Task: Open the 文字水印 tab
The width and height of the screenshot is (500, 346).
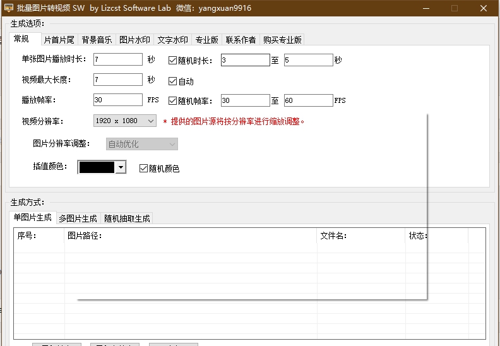Action: click(x=172, y=40)
